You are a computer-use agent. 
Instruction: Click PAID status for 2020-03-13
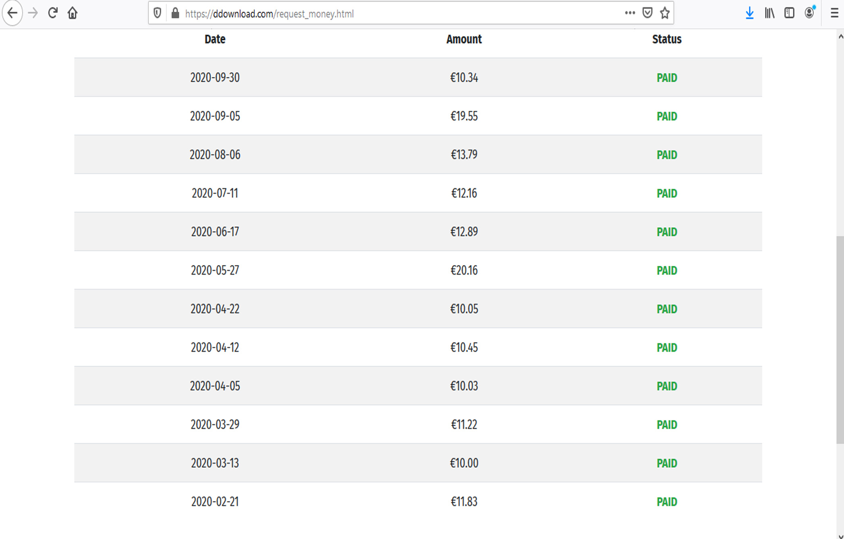667,464
